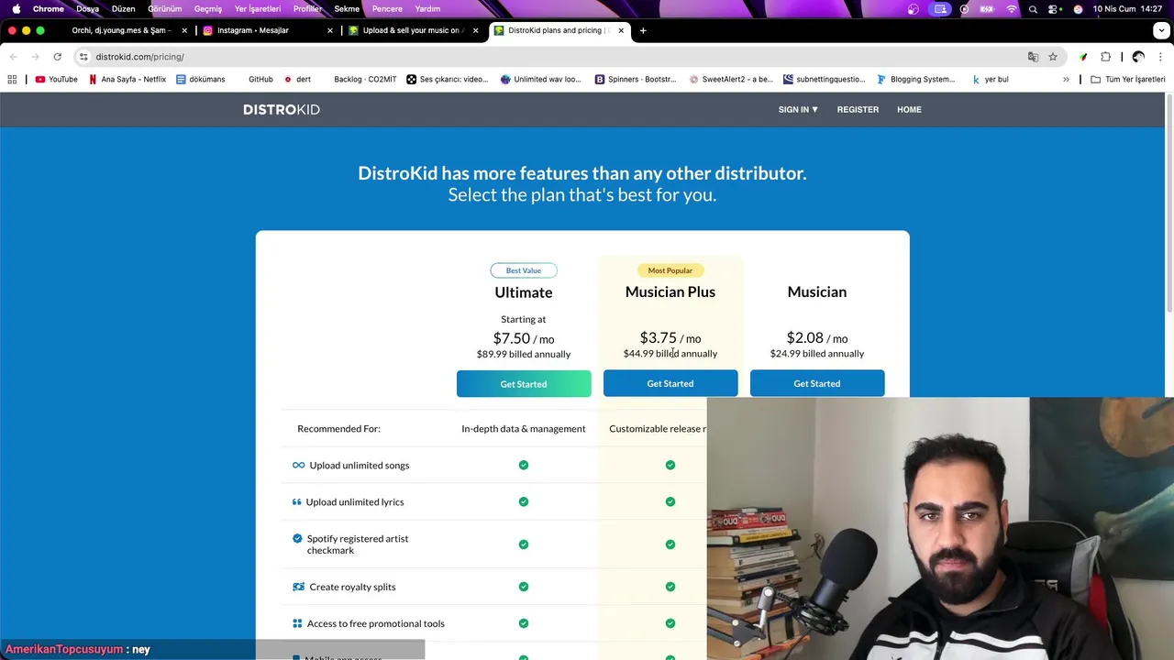The image size is (1174, 660).
Task: Open YouTube bookmark
Action: pyautogui.click(x=56, y=80)
